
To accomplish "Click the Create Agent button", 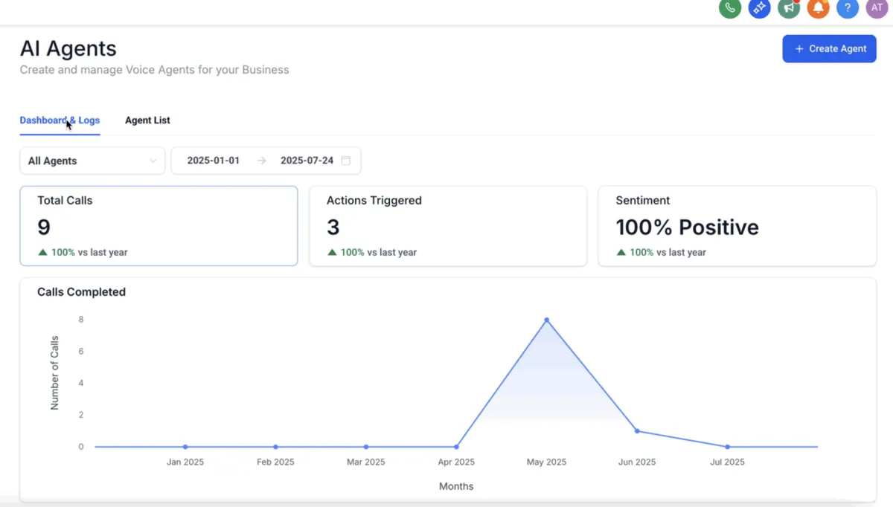I will tap(829, 49).
